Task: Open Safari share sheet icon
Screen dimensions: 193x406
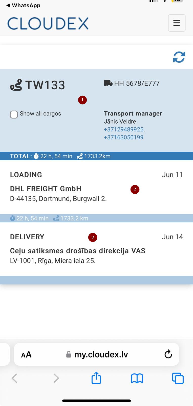Action: pos(96,378)
